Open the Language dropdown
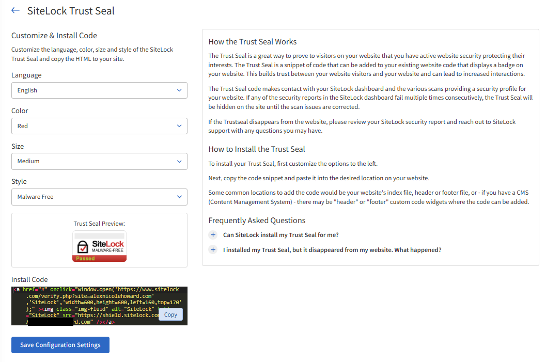The width and height of the screenshot is (546, 362). pos(99,90)
